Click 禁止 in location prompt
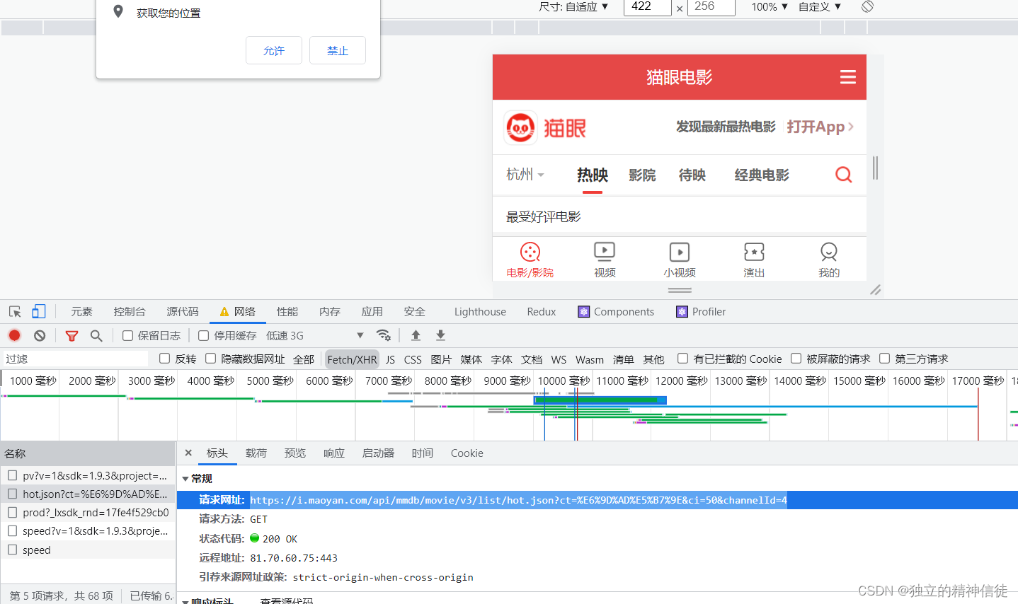This screenshot has height=604, width=1018. pyautogui.click(x=338, y=50)
